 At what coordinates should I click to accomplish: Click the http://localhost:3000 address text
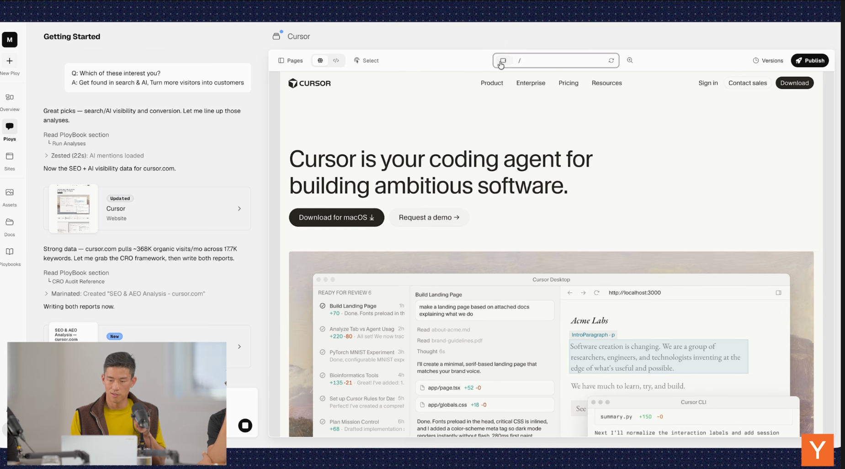[x=634, y=293]
